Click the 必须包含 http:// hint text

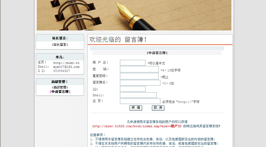tap(181, 102)
